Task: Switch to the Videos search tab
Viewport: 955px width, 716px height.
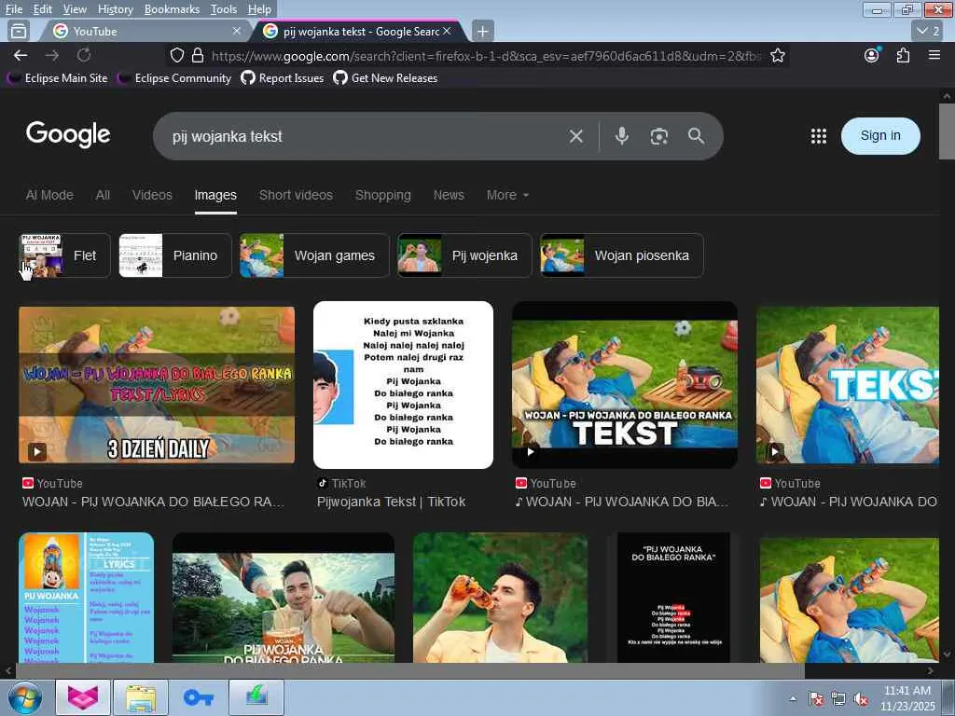Action: (x=152, y=195)
